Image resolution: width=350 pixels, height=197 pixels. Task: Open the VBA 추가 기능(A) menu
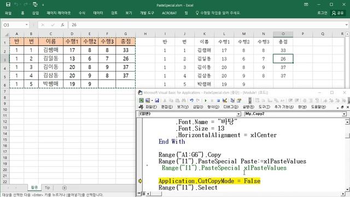[284, 107]
